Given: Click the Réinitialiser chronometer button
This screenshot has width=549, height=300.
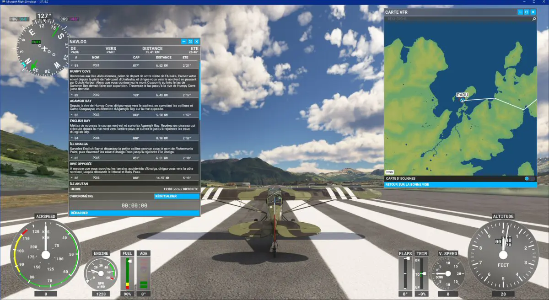Looking at the screenshot, I should (x=177, y=196).
